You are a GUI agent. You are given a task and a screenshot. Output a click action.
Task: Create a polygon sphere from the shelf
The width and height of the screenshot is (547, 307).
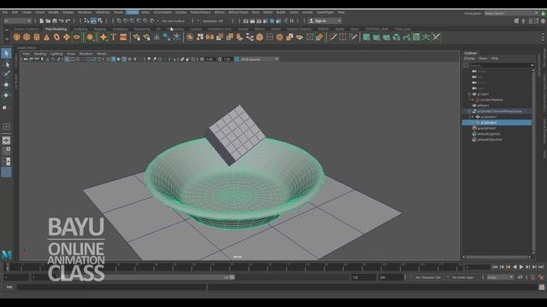pos(17,38)
